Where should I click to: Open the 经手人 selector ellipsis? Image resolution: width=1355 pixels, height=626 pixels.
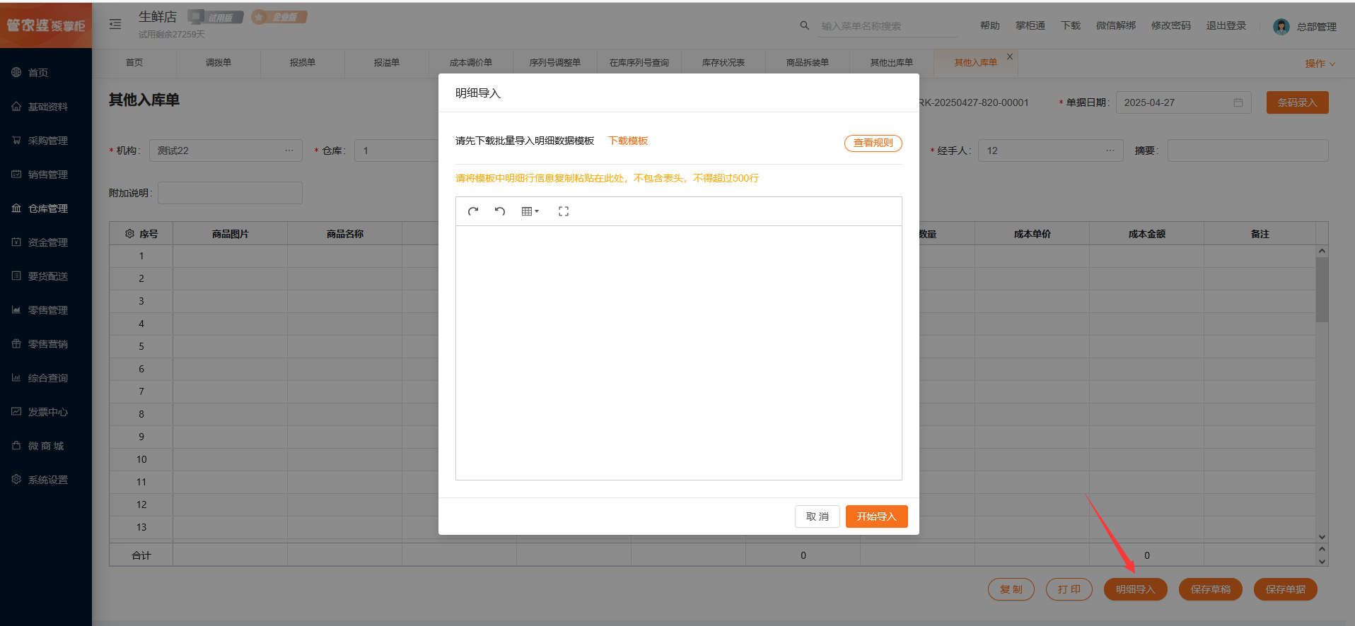(1110, 150)
